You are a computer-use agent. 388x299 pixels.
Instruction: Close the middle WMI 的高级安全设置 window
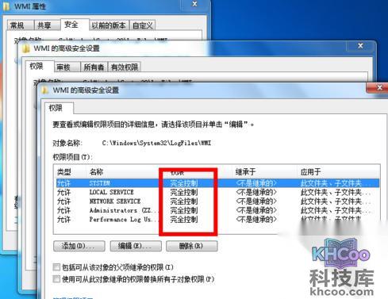[x=360, y=46]
